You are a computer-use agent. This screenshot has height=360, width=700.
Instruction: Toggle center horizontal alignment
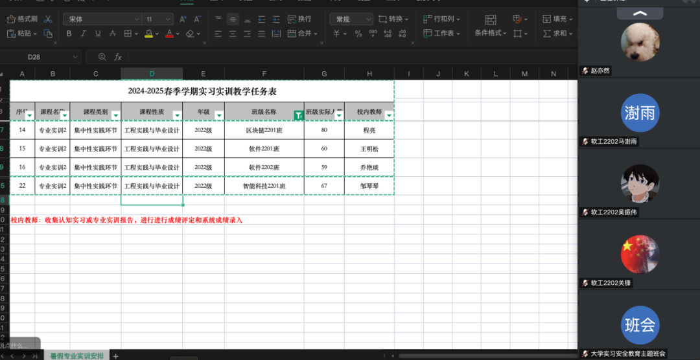coord(233,34)
